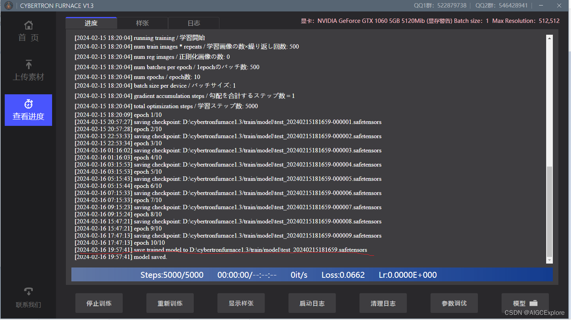This screenshot has height=320, width=571.
Task: Click 参数调优 parameter tuning button
Action: (x=454, y=303)
